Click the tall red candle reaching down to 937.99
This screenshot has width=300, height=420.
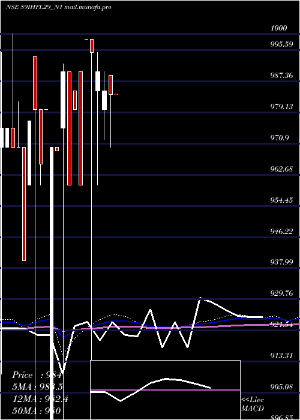[24, 204]
